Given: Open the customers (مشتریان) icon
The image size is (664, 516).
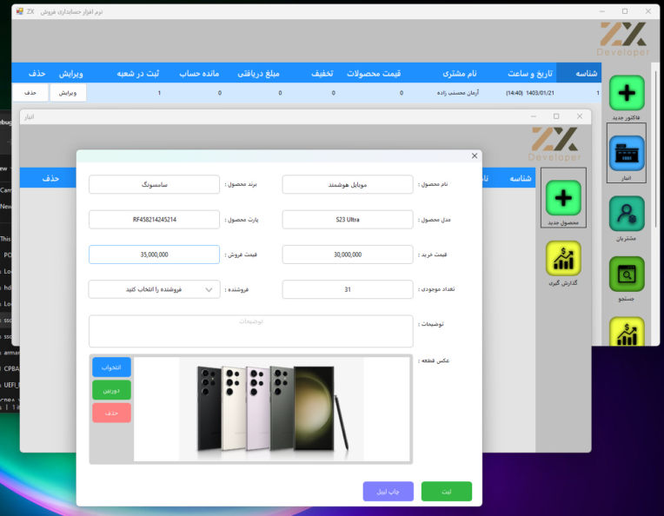Looking at the screenshot, I should pyautogui.click(x=627, y=214).
